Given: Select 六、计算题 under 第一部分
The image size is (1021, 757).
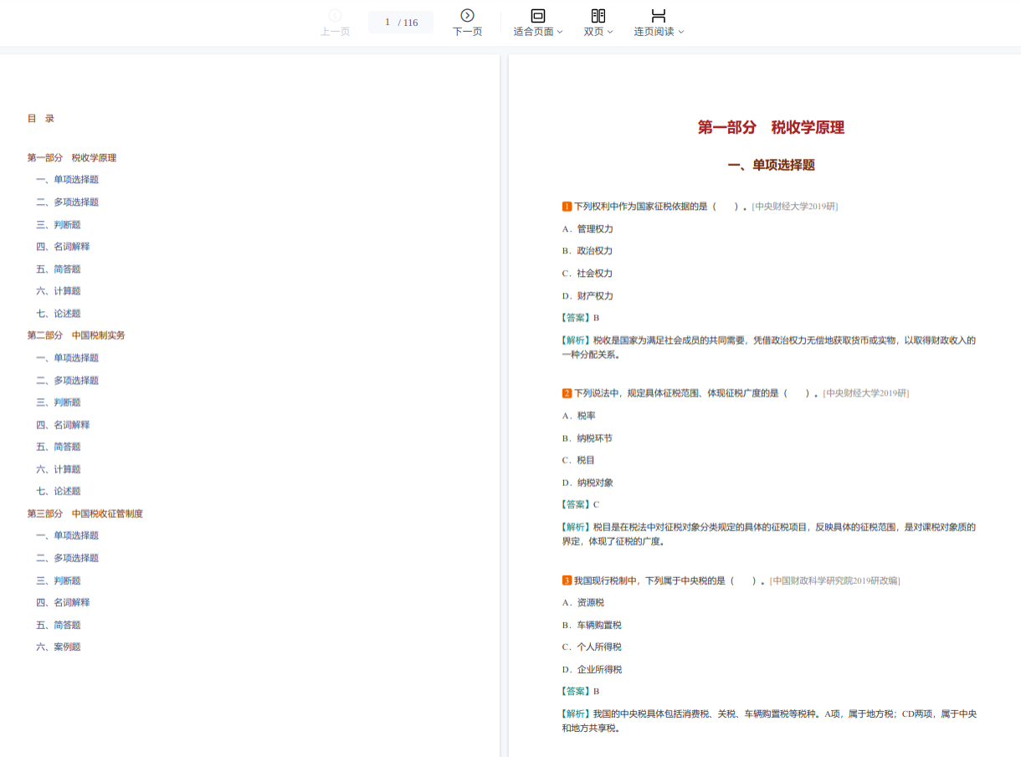Looking at the screenshot, I should coord(59,291).
